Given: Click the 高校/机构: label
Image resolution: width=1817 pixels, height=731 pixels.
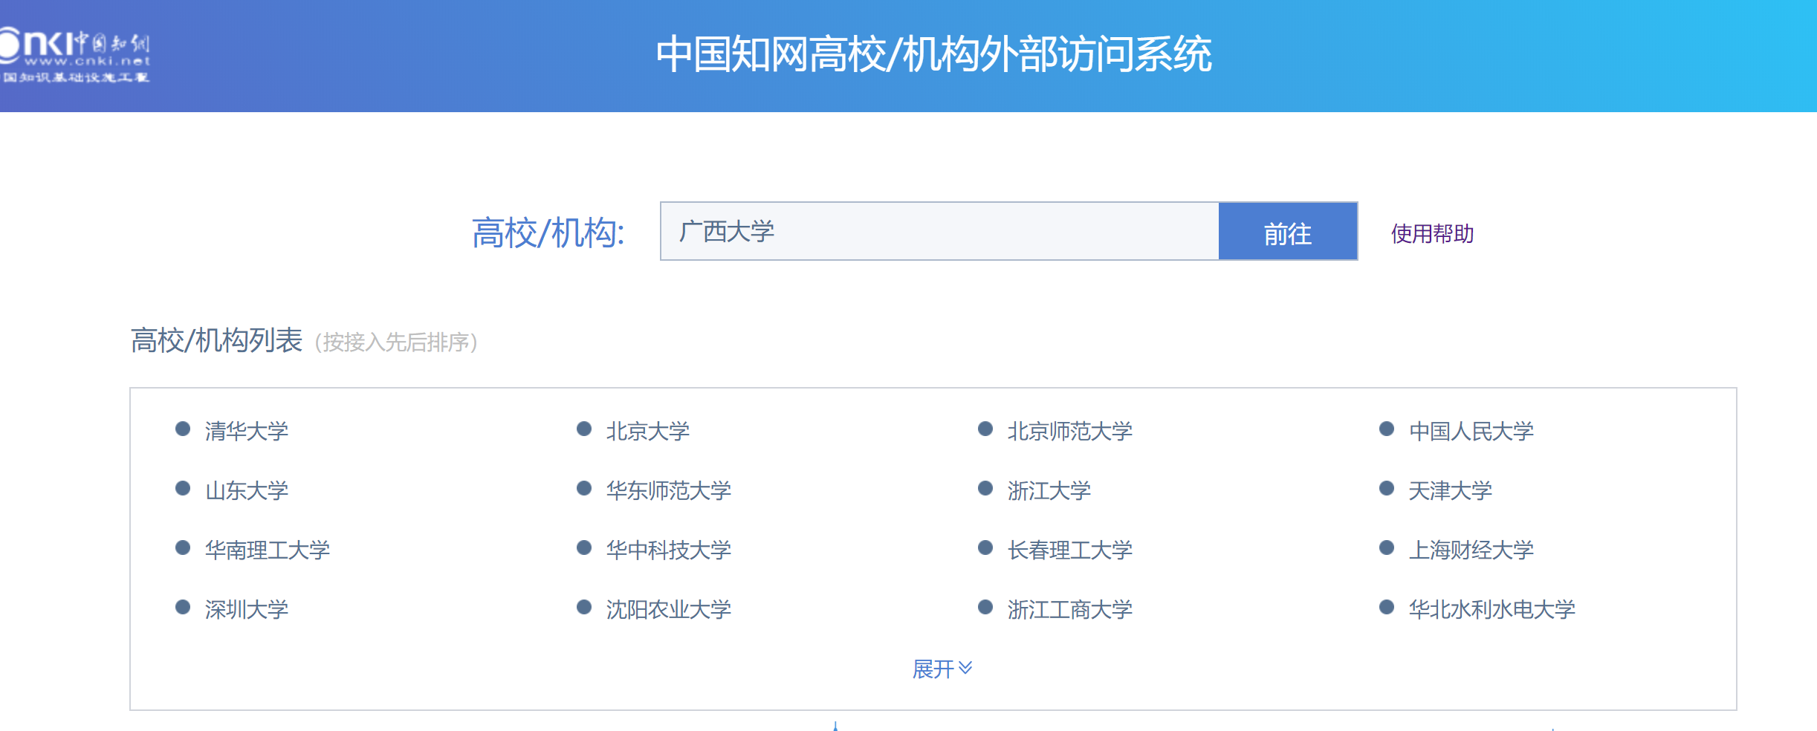Looking at the screenshot, I should click(548, 233).
